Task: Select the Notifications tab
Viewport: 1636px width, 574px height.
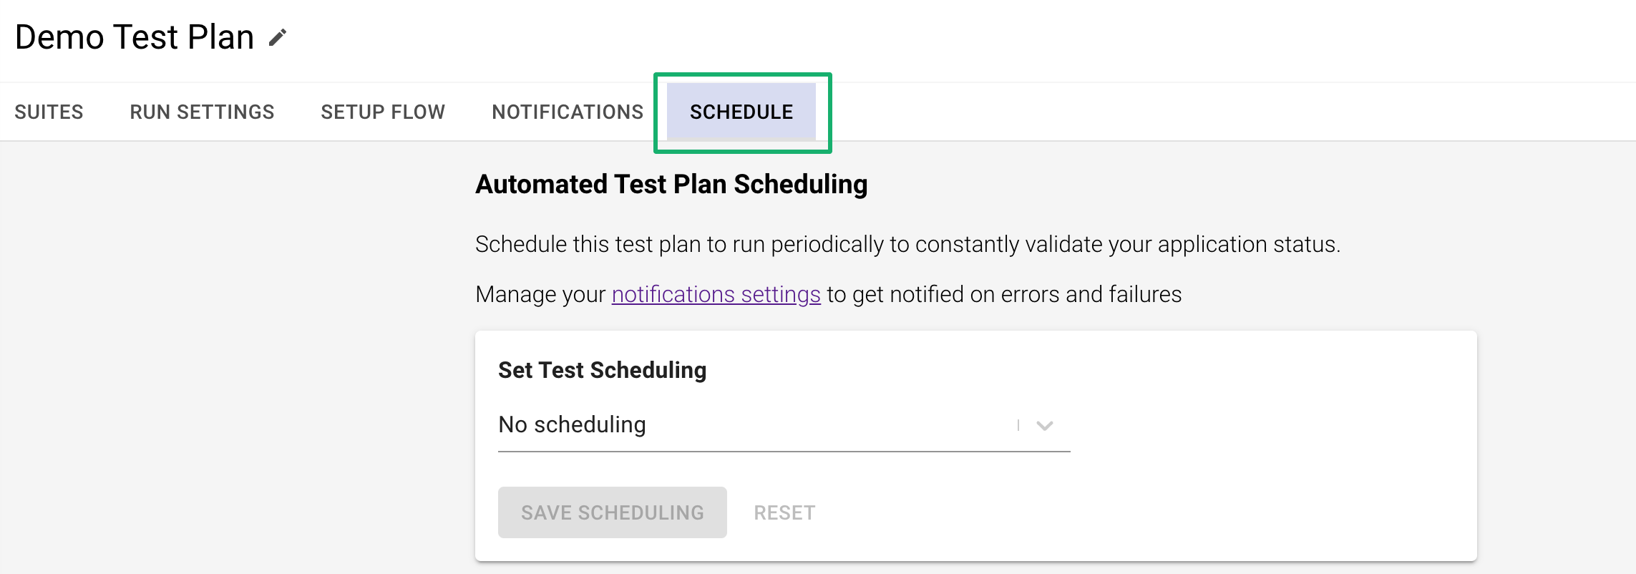Action: (568, 112)
